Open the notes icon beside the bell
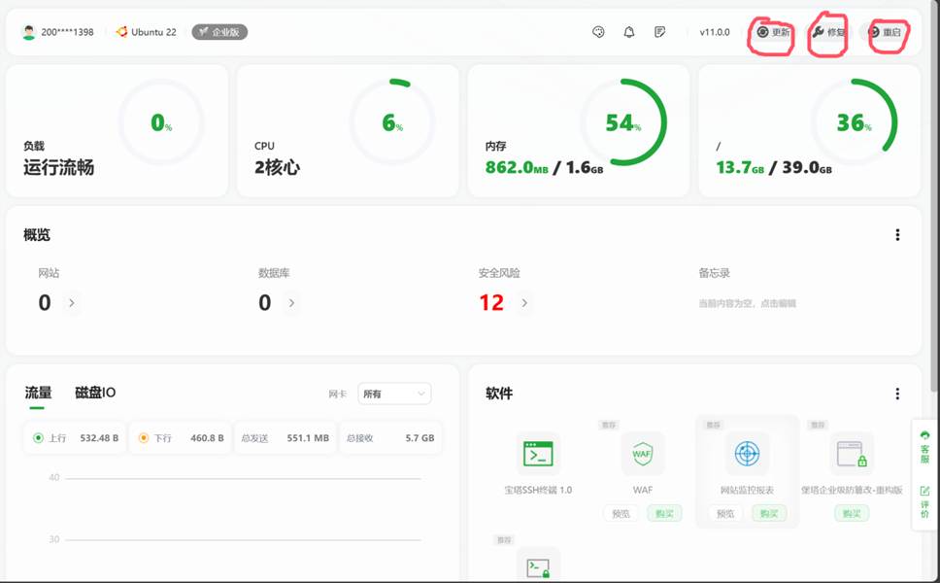This screenshot has width=940, height=583. pos(660,32)
